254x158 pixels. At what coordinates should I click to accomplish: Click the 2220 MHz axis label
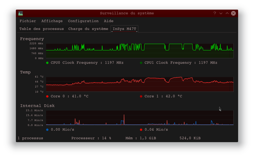point(36,43)
